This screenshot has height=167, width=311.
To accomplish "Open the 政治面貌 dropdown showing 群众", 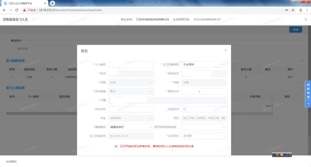I will click(x=131, y=91).
